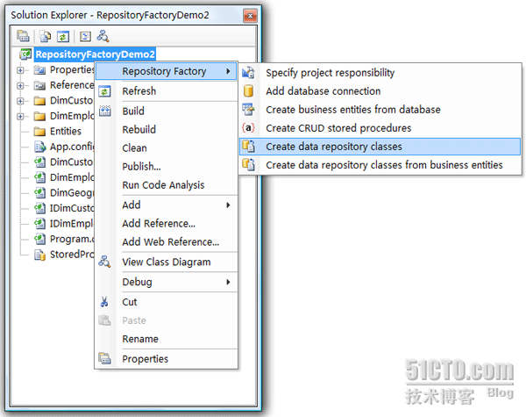Click the icon beside classes from business entities
The image size is (526, 417).
[x=249, y=165]
